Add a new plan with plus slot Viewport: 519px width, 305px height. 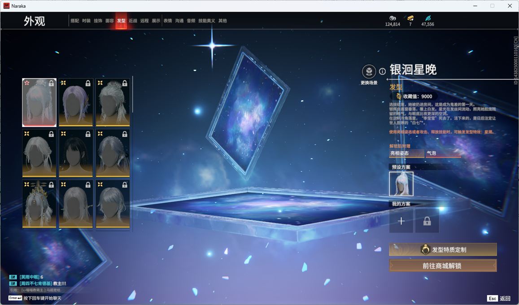pyautogui.click(x=401, y=221)
